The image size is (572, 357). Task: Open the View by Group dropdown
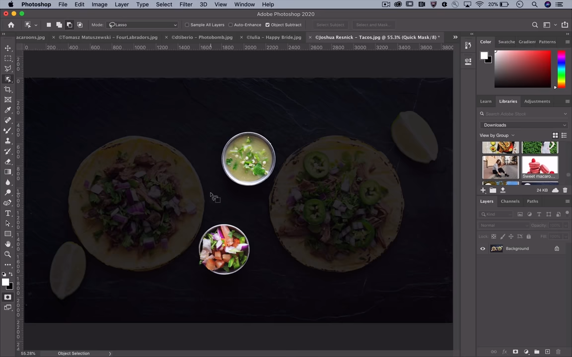(x=497, y=135)
